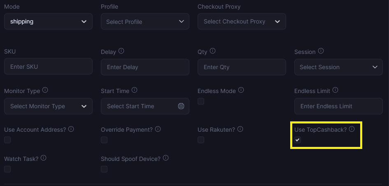
Task: Enable the Watch Task checkbox
Action: click(7, 169)
